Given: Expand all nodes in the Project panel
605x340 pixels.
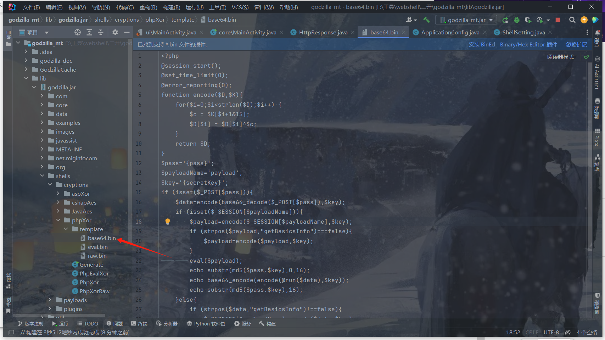Looking at the screenshot, I should point(89,32).
